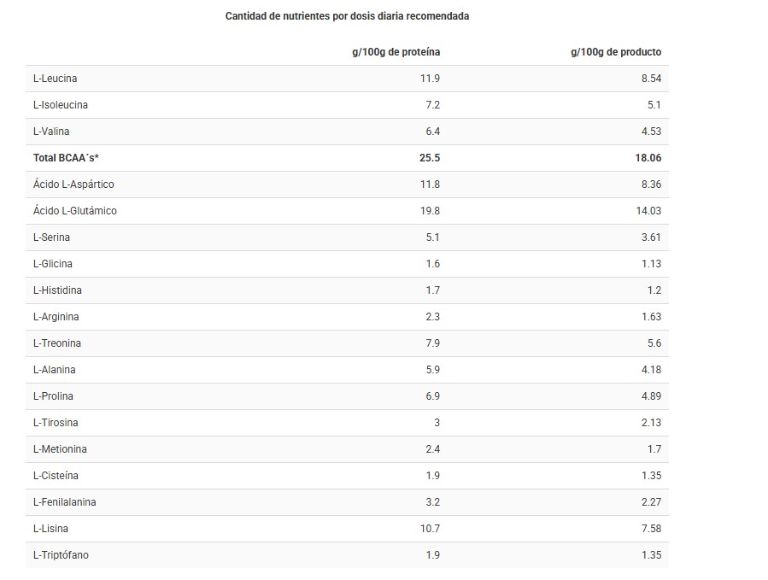Select the L-Histidina row label
The image size is (768, 580).
click(x=57, y=290)
